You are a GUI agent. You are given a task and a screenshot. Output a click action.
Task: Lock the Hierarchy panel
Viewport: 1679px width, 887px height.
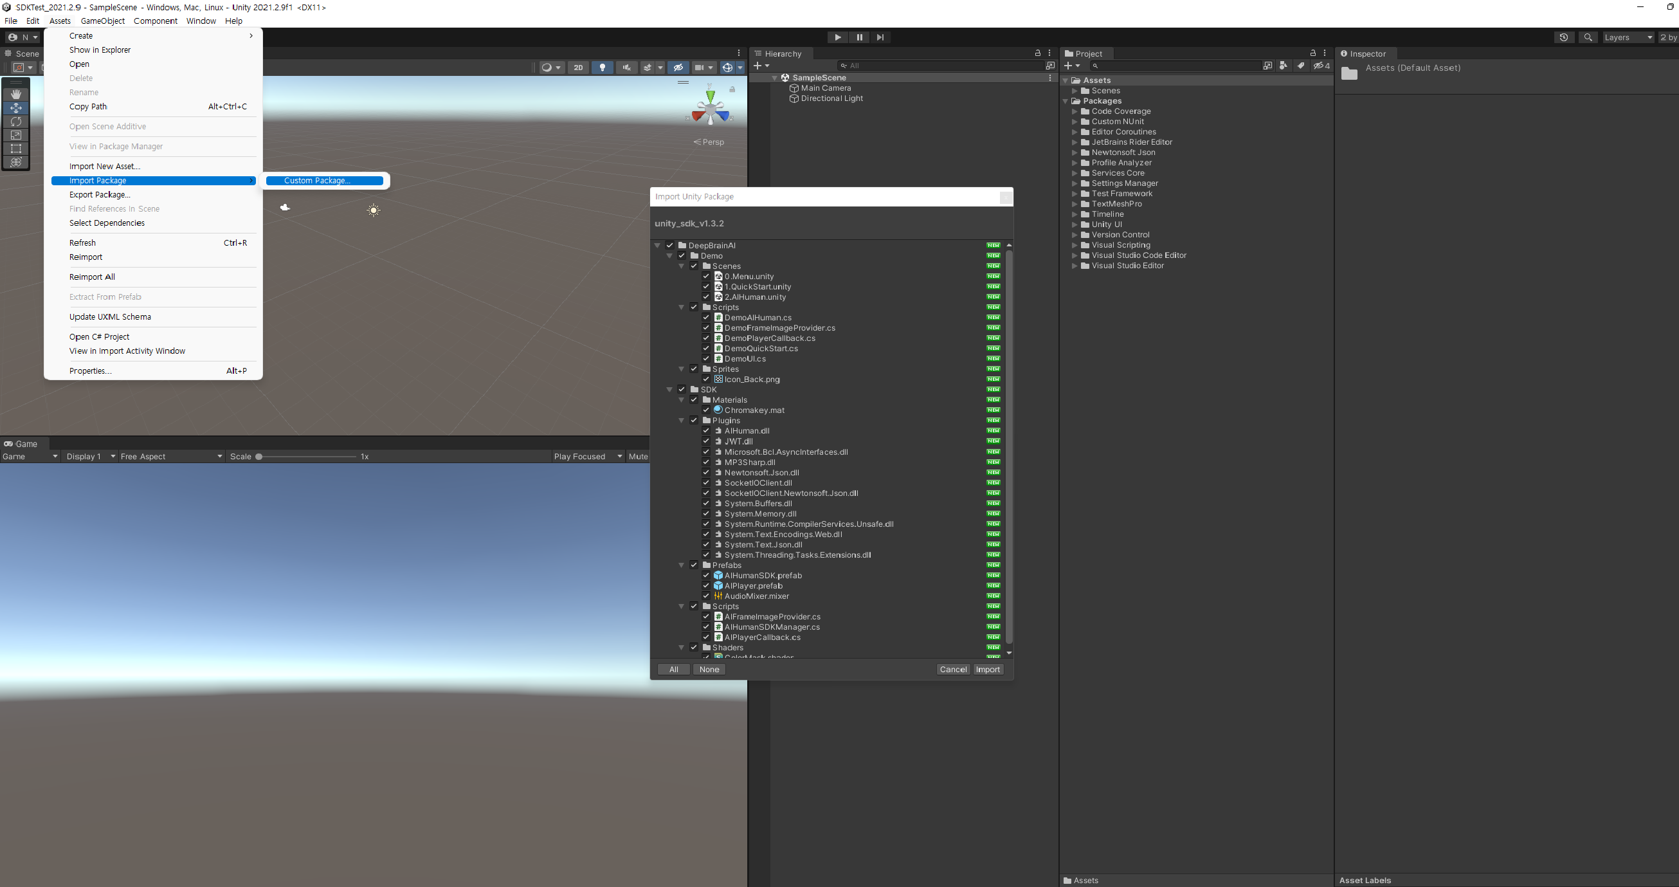tap(1038, 53)
